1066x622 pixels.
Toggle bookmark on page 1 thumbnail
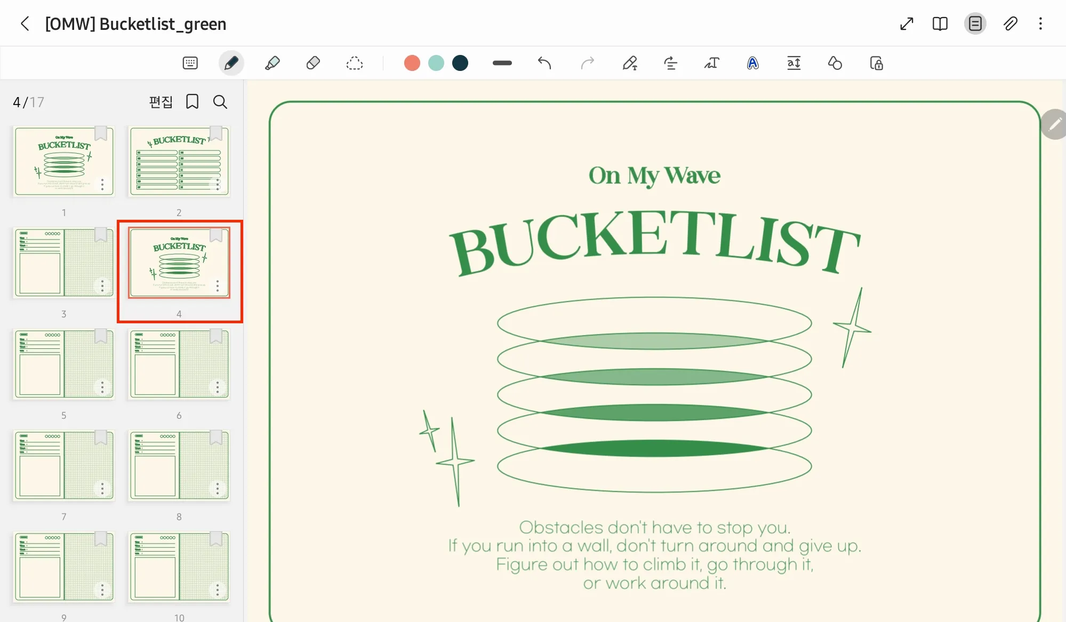click(x=101, y=133)
